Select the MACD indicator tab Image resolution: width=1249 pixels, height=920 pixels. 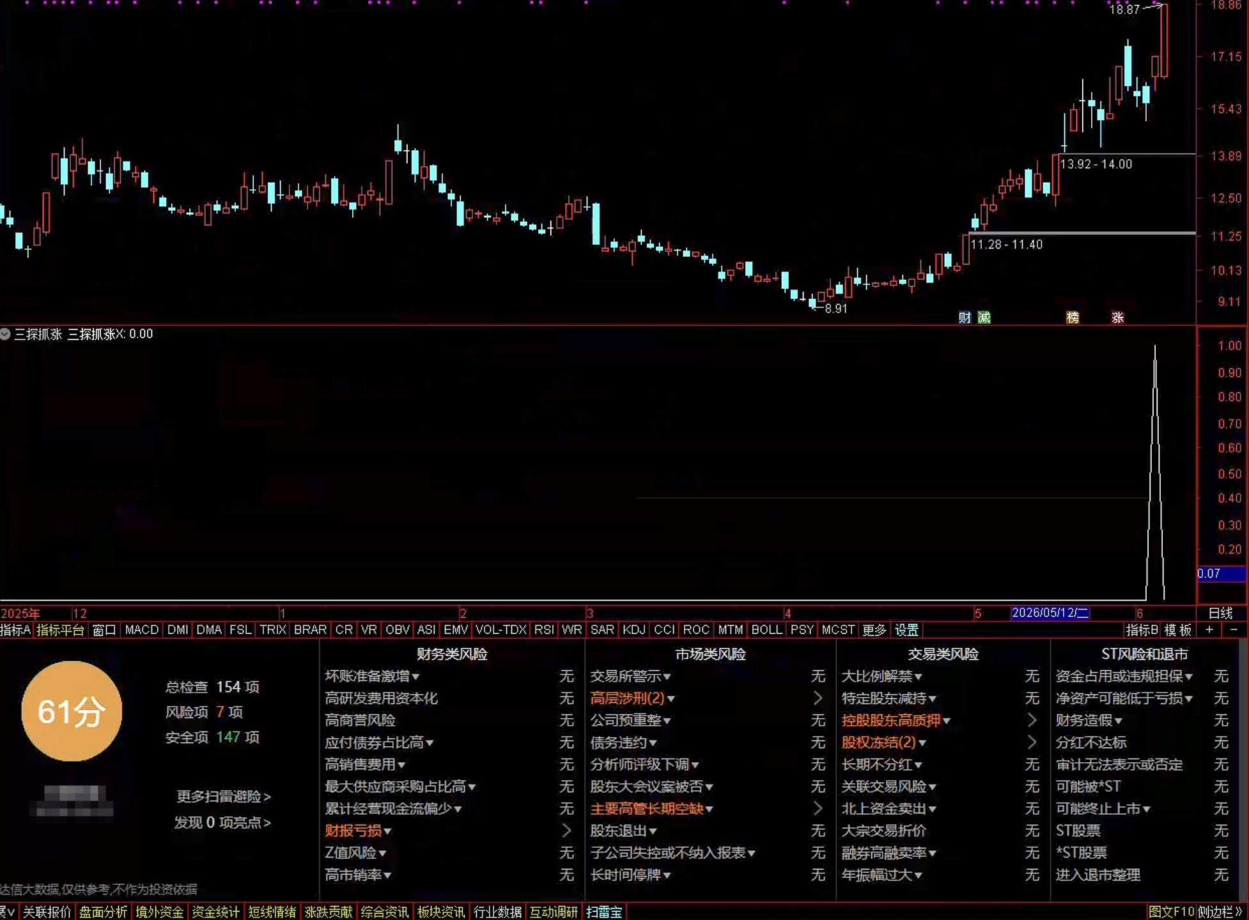click(x=142, y=630)
